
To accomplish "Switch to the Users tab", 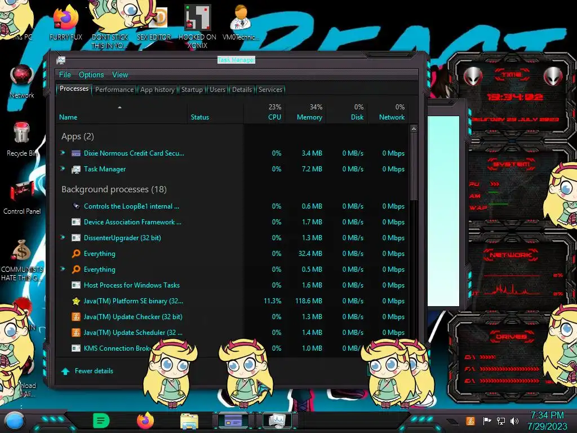I will point(218,90).
